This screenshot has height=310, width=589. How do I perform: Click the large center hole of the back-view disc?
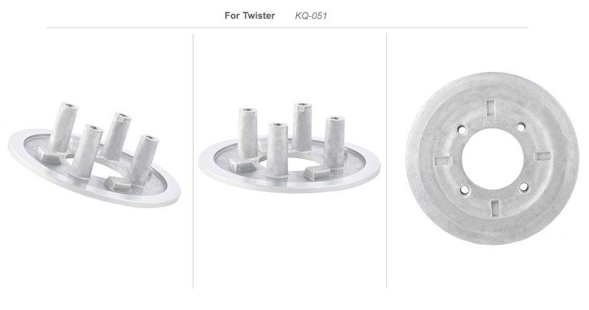(493, 159)
